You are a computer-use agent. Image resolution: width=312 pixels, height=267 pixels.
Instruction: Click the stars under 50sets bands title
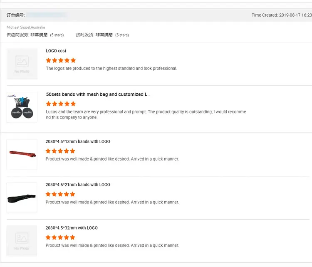pyautogui.click(x=61, y=104)
